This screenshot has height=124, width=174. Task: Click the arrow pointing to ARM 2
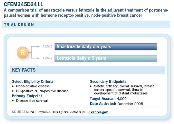[35, 58]
